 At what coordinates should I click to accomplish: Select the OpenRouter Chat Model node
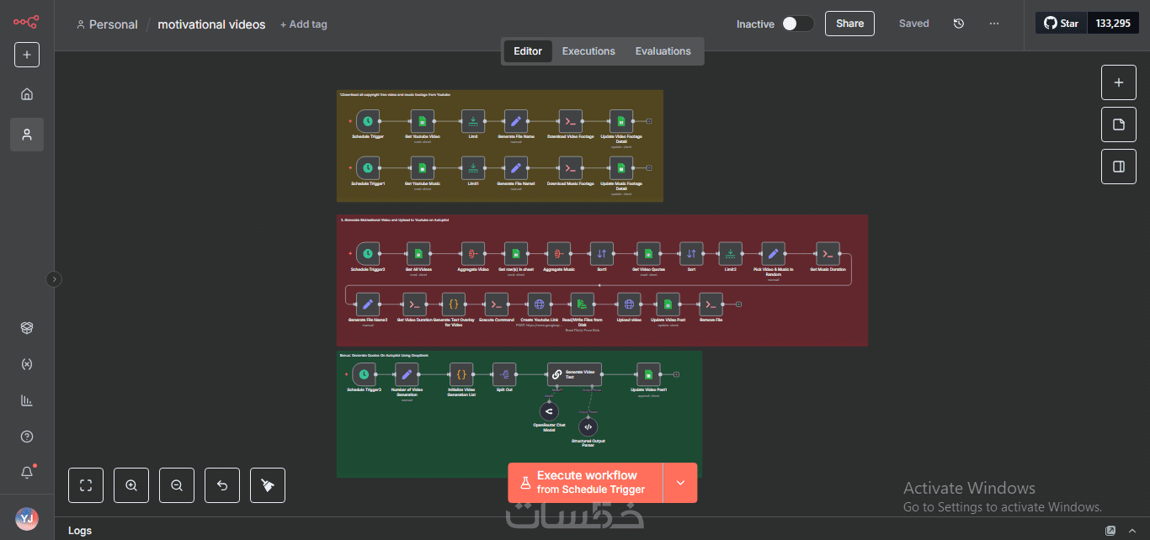(549, 410)
